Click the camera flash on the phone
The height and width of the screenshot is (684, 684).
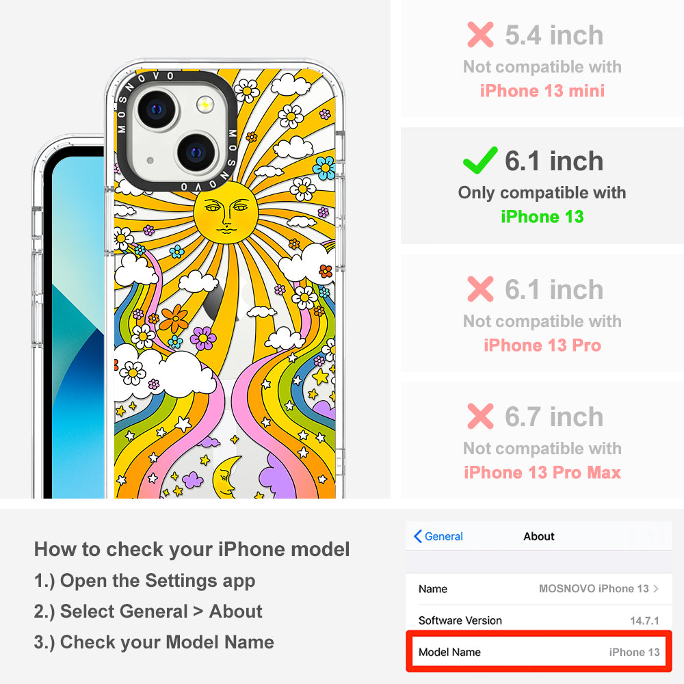[x=205, y=105]
